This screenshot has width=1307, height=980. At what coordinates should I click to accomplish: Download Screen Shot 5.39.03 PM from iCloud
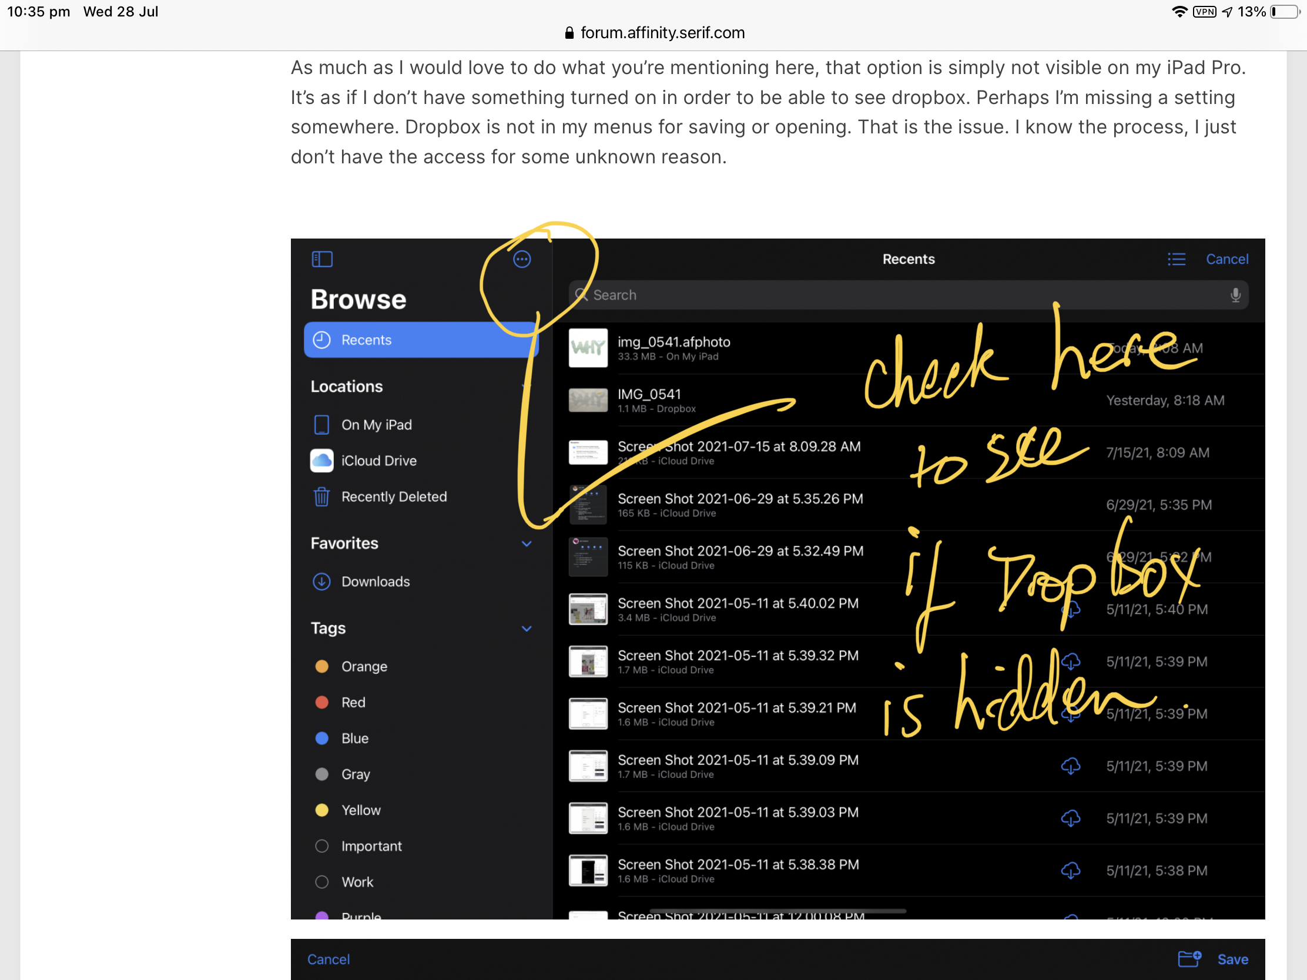pyautogui.click(x=1070, y=818)
